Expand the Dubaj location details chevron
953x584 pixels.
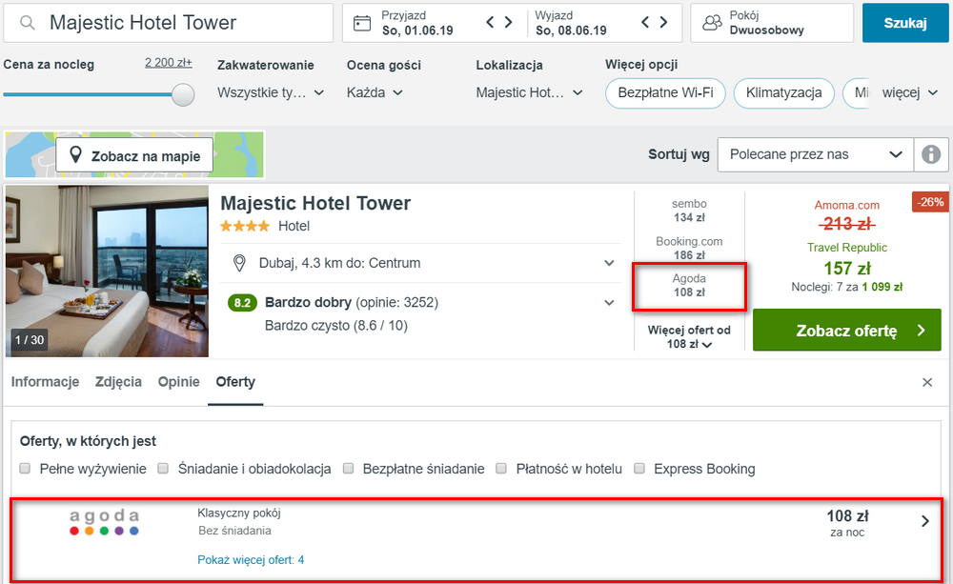[x=609, y=263]
